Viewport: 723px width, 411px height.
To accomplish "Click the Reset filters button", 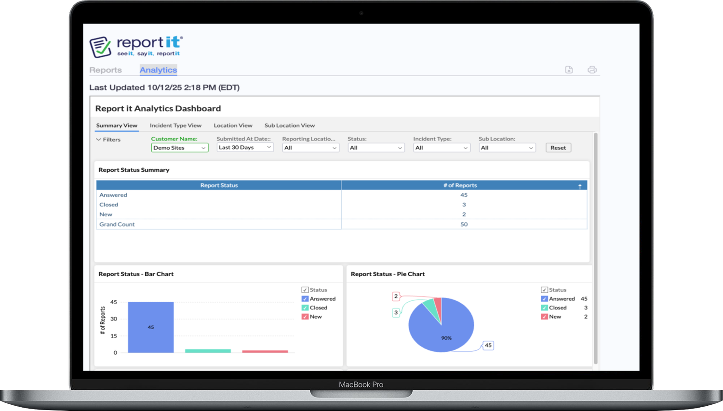I will [558, 148].
